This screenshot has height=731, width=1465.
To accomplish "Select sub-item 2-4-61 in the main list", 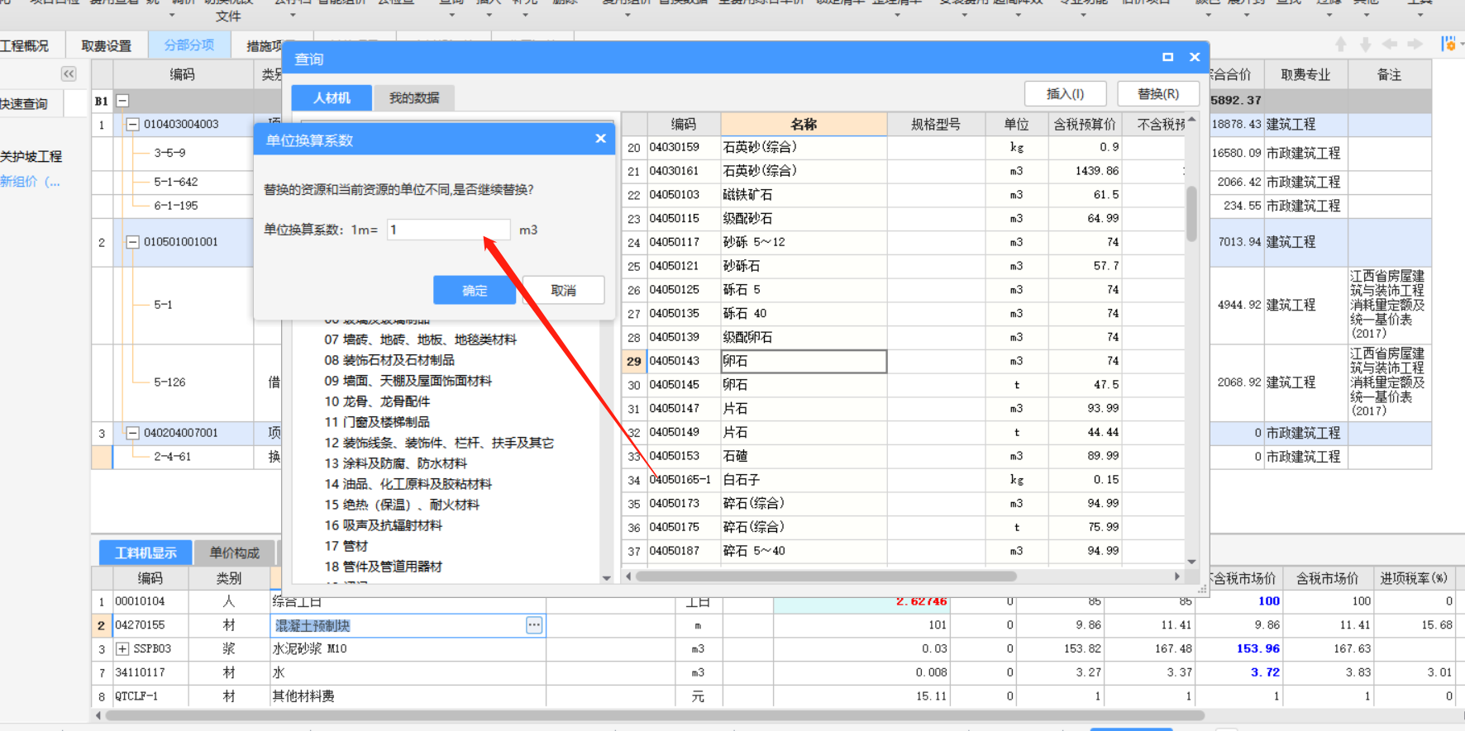I will pos(172,456).
